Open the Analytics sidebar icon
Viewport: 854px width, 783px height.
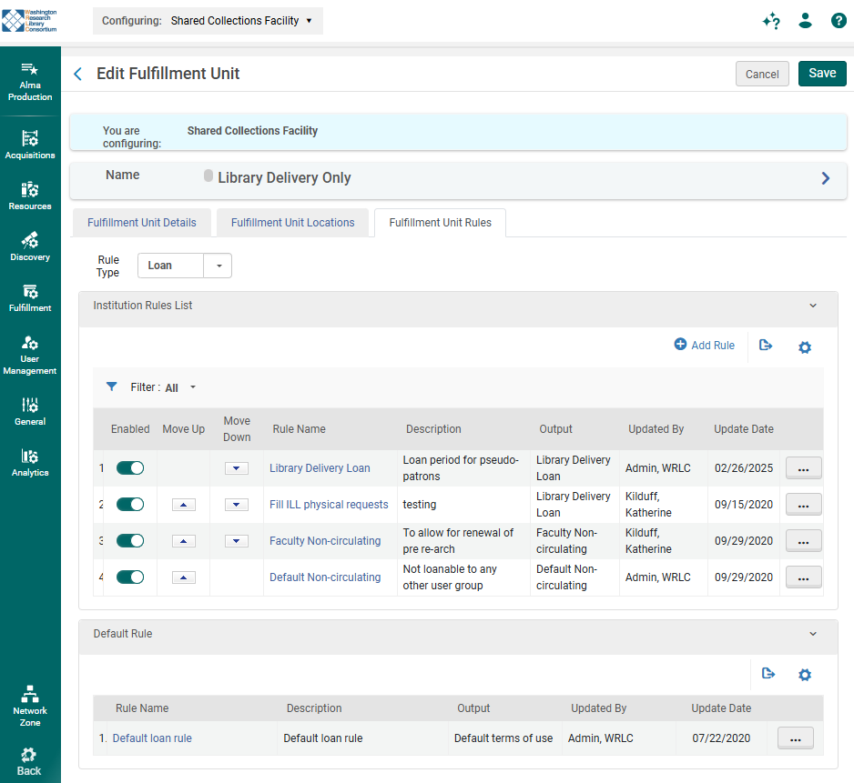pyautogui.click(x=30, y=461)
